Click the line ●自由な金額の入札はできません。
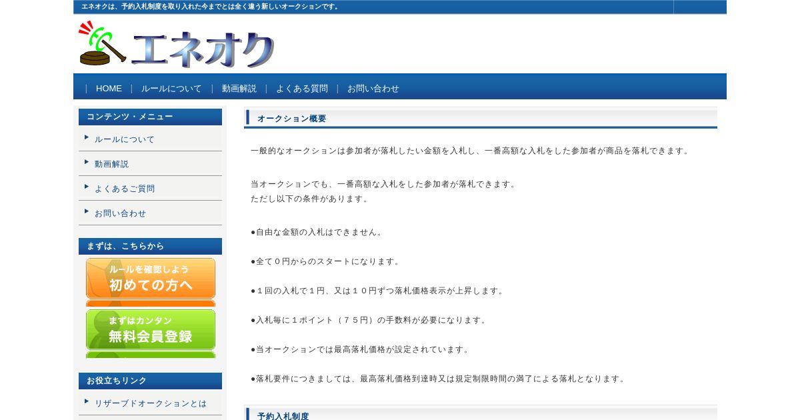Image resolution: width=800 pixels, height=420 pixels. [318, 232]
